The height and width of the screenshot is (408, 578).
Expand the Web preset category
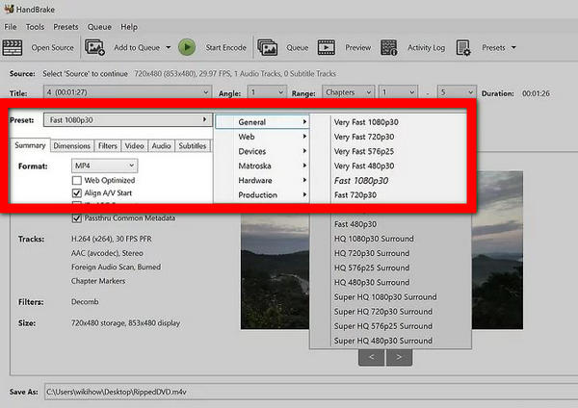click(x=262, y=137)
